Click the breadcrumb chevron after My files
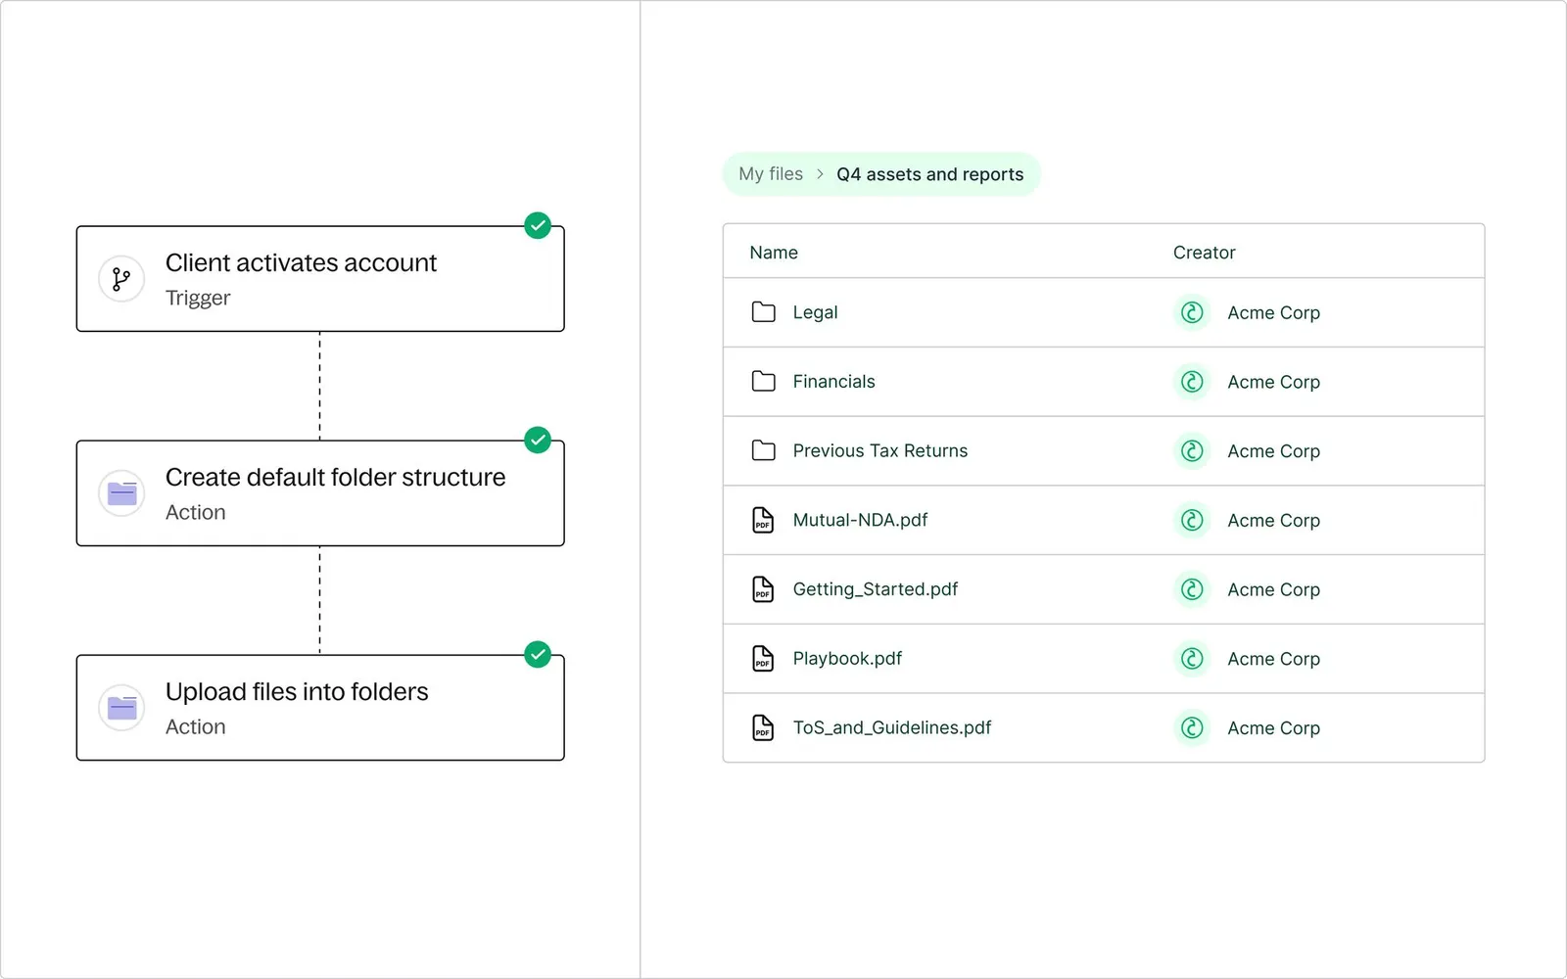The image size is (1567, 979). coord(820,174)
